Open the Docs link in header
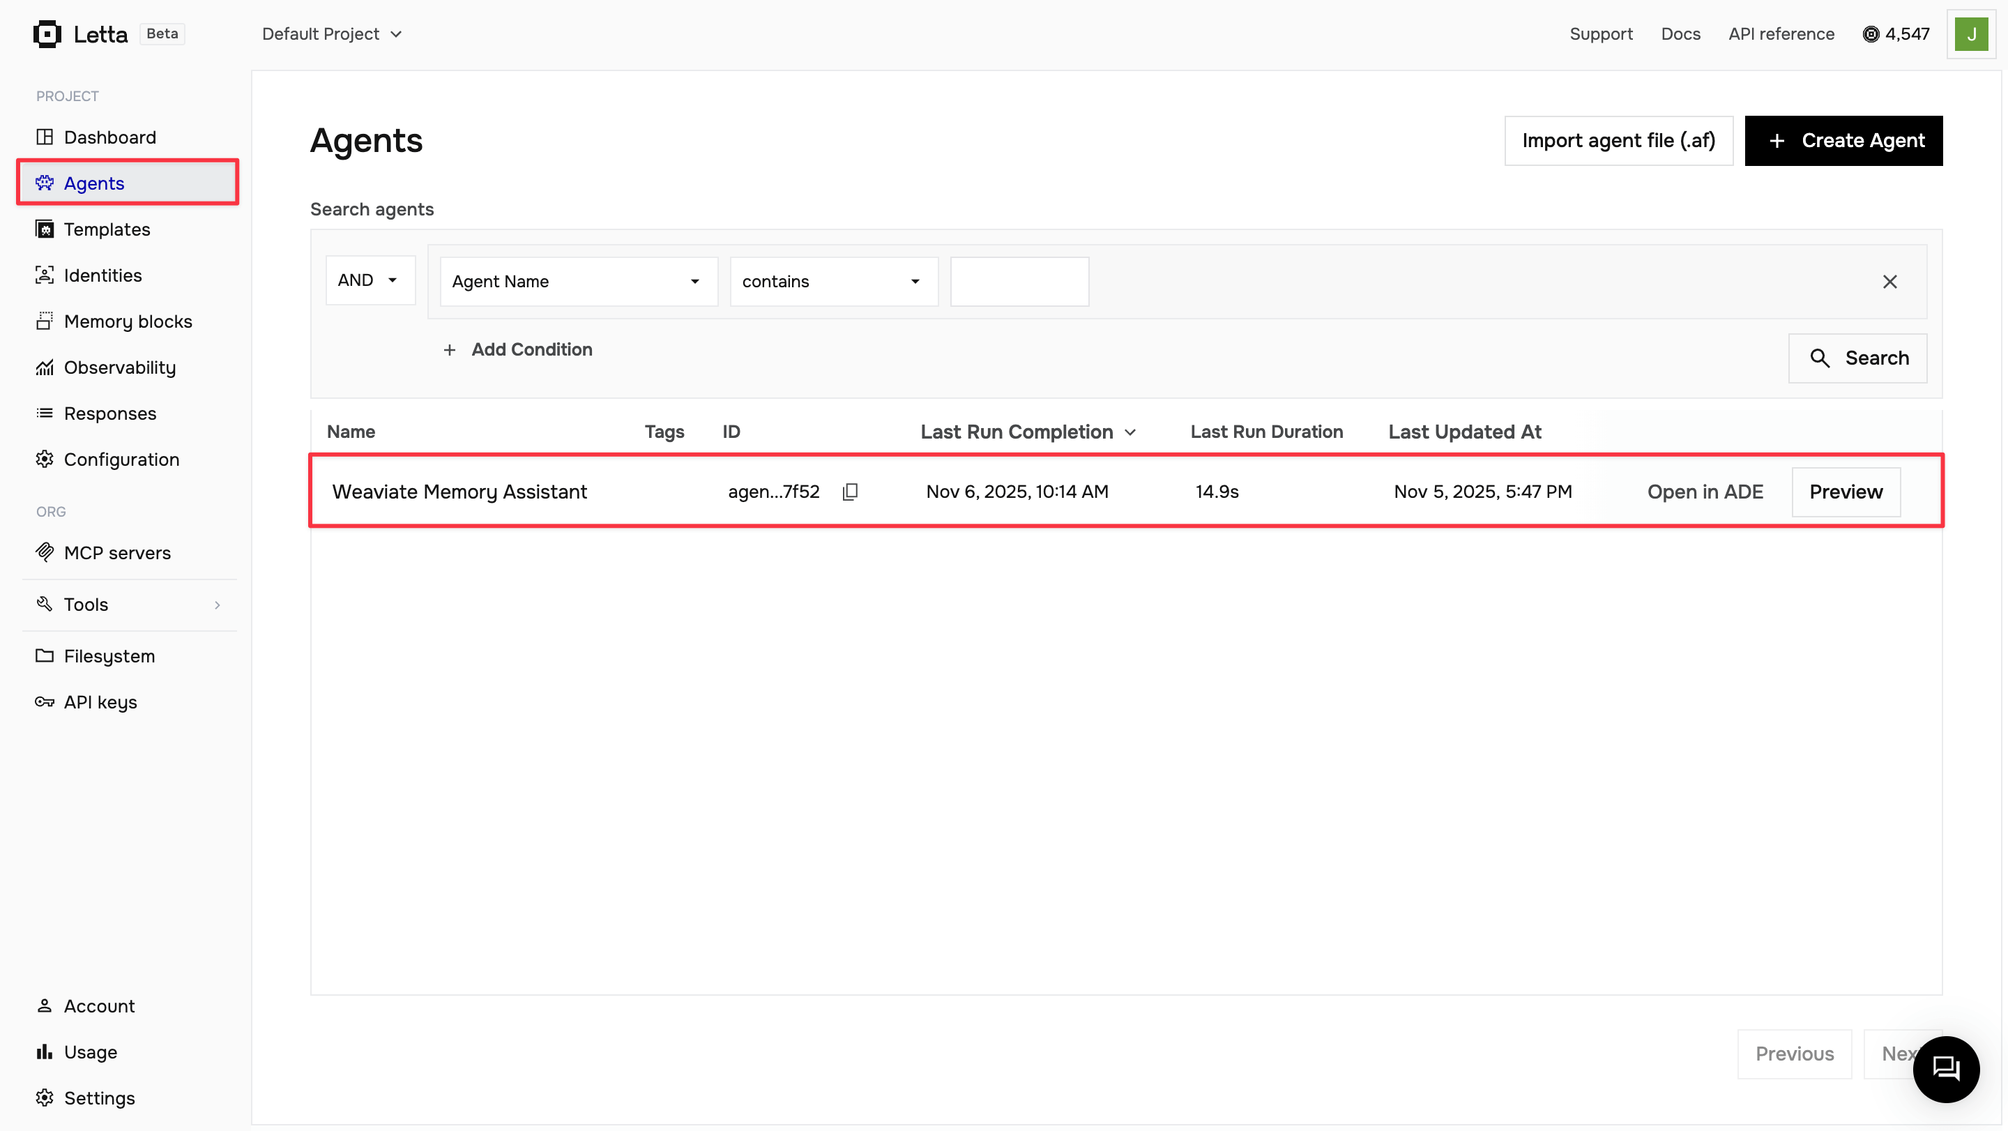Viewport: 2008px width, 1131px height. pyautogui.click(x=1680, y=33)
